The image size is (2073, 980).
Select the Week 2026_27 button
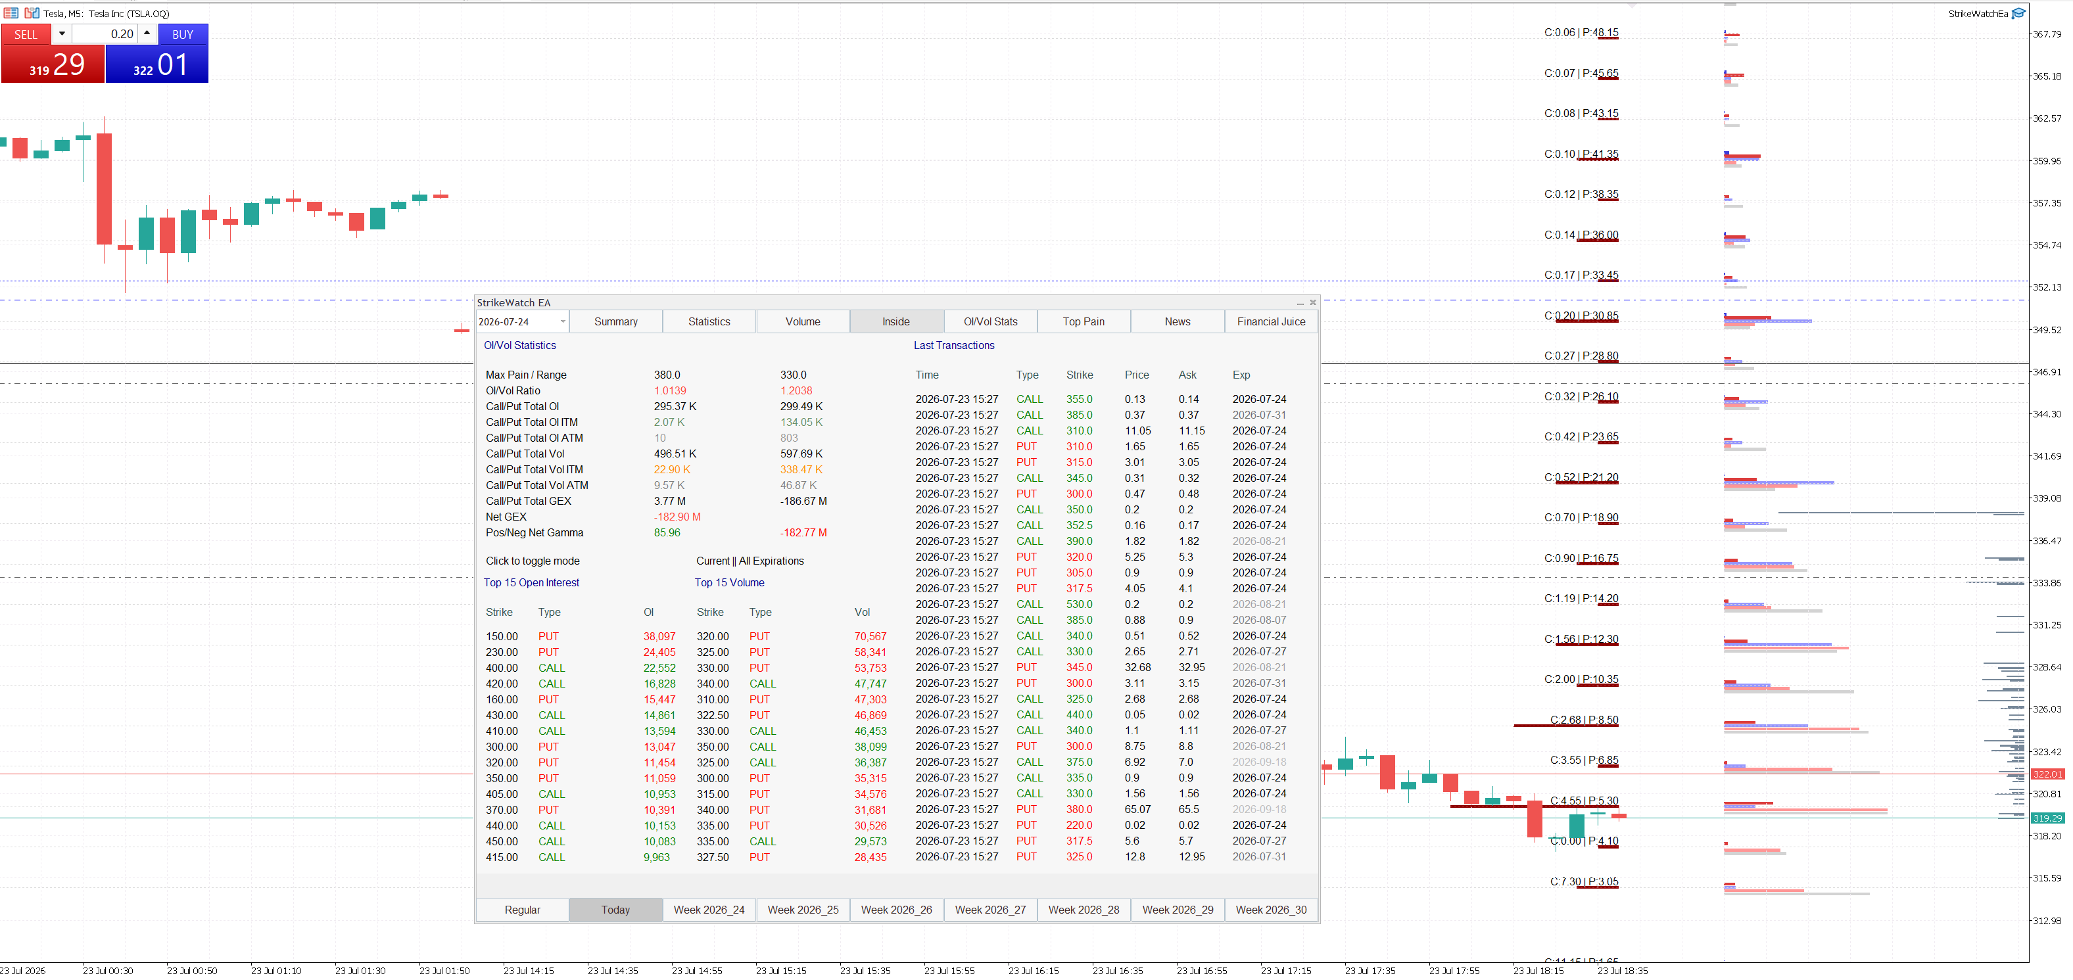(x=990, y=909)
